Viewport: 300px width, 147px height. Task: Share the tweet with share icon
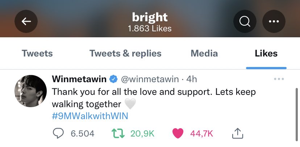pos(238,133)
